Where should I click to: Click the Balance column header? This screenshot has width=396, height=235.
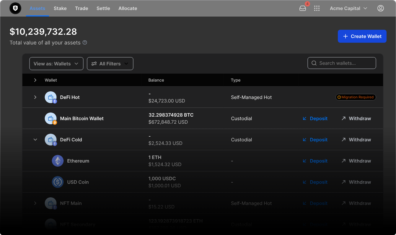[x=156, y=80]
